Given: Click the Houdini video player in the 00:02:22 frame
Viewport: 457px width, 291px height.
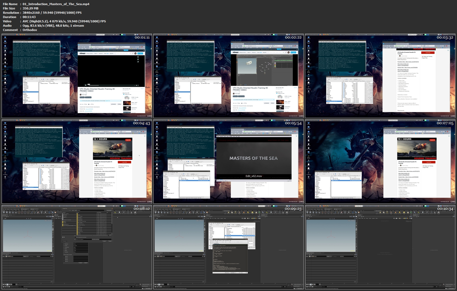Looking at the screenshot, I should pos(264,70).
